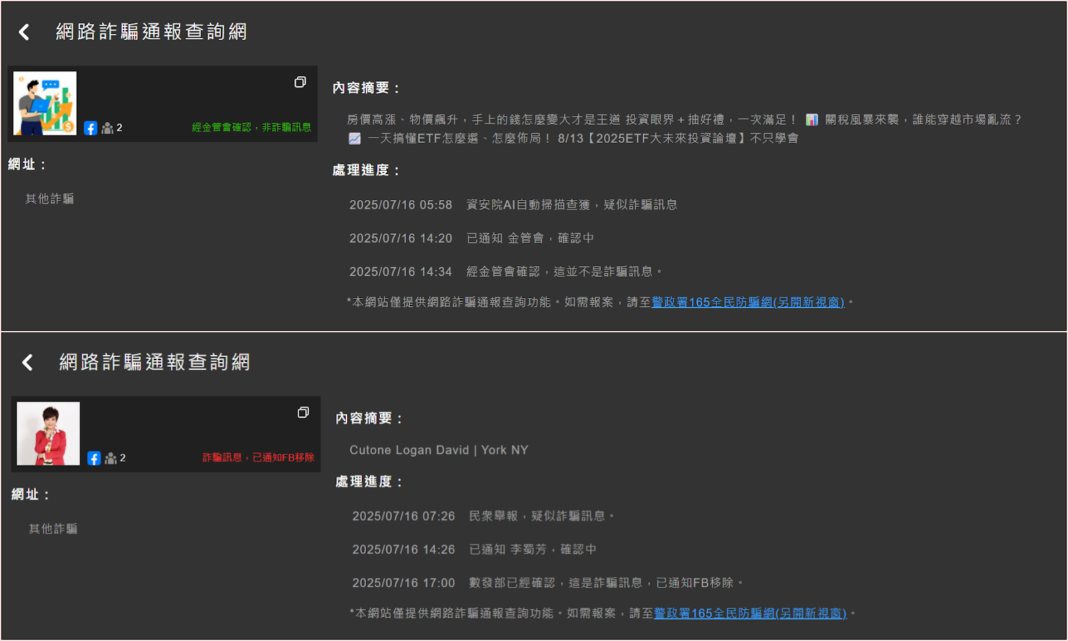1068x641 pixels.
Task: Select the 2025/07/16 05:58 資安院AI scan entry
Action: 513,205
